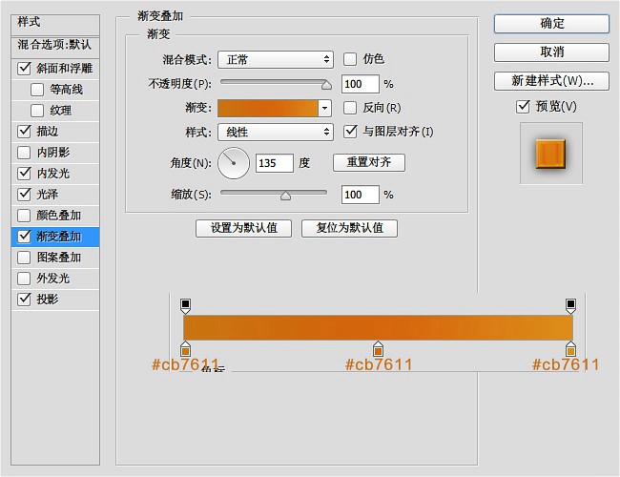Select the 光泽 style row
The image size is (620, 477).
point(55,195)
